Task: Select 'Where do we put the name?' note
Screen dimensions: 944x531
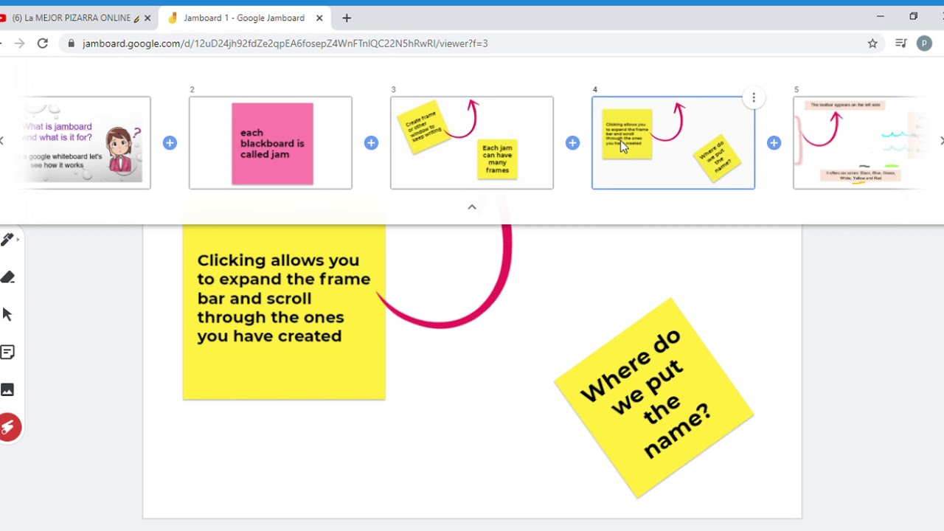Action: tap(654, 398)
